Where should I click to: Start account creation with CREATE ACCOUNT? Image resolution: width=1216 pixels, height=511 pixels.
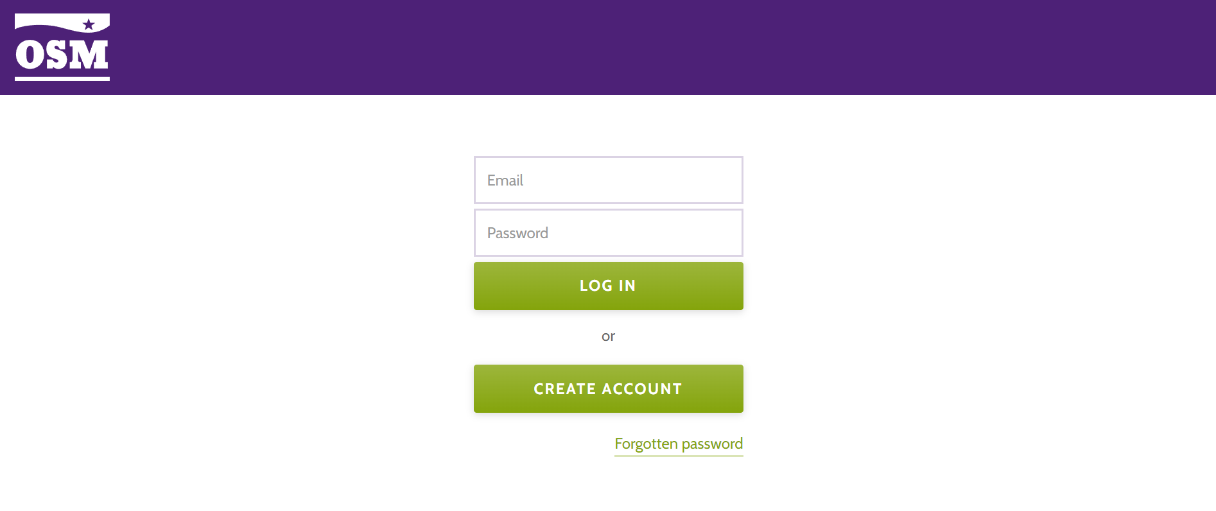point(607,388)
